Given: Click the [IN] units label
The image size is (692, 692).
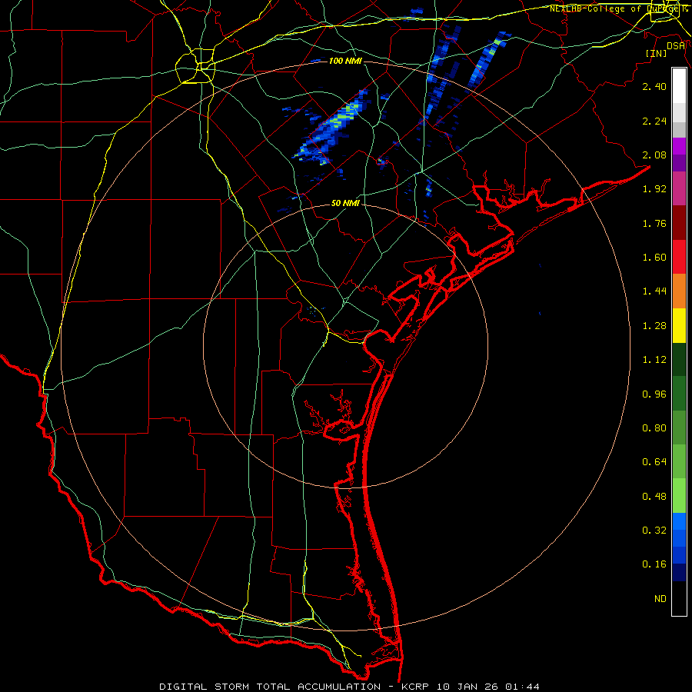Looking at the screenshot, I should coord(657,53).
